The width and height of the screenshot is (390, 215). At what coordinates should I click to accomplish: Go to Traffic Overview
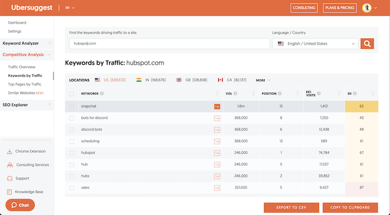tap(22, 67)
